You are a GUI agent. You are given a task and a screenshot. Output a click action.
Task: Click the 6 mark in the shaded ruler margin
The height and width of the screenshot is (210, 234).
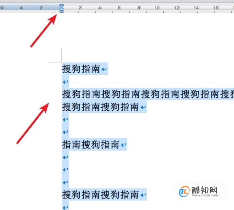point(1,8)
